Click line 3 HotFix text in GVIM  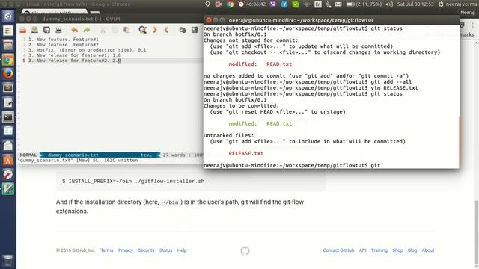(87, 50)
